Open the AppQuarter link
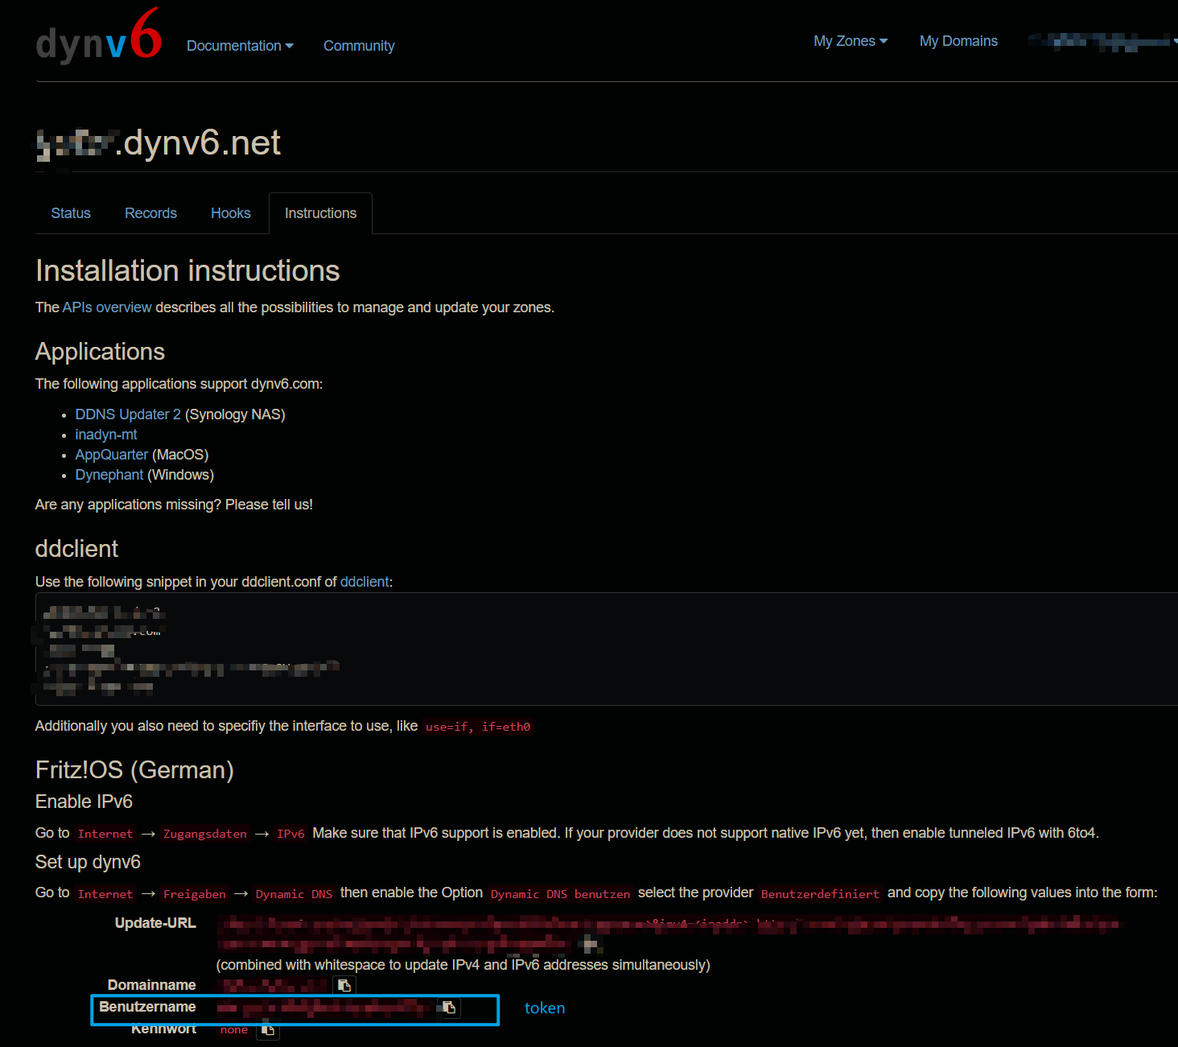 pyautogui.click(x=112, y=455)
